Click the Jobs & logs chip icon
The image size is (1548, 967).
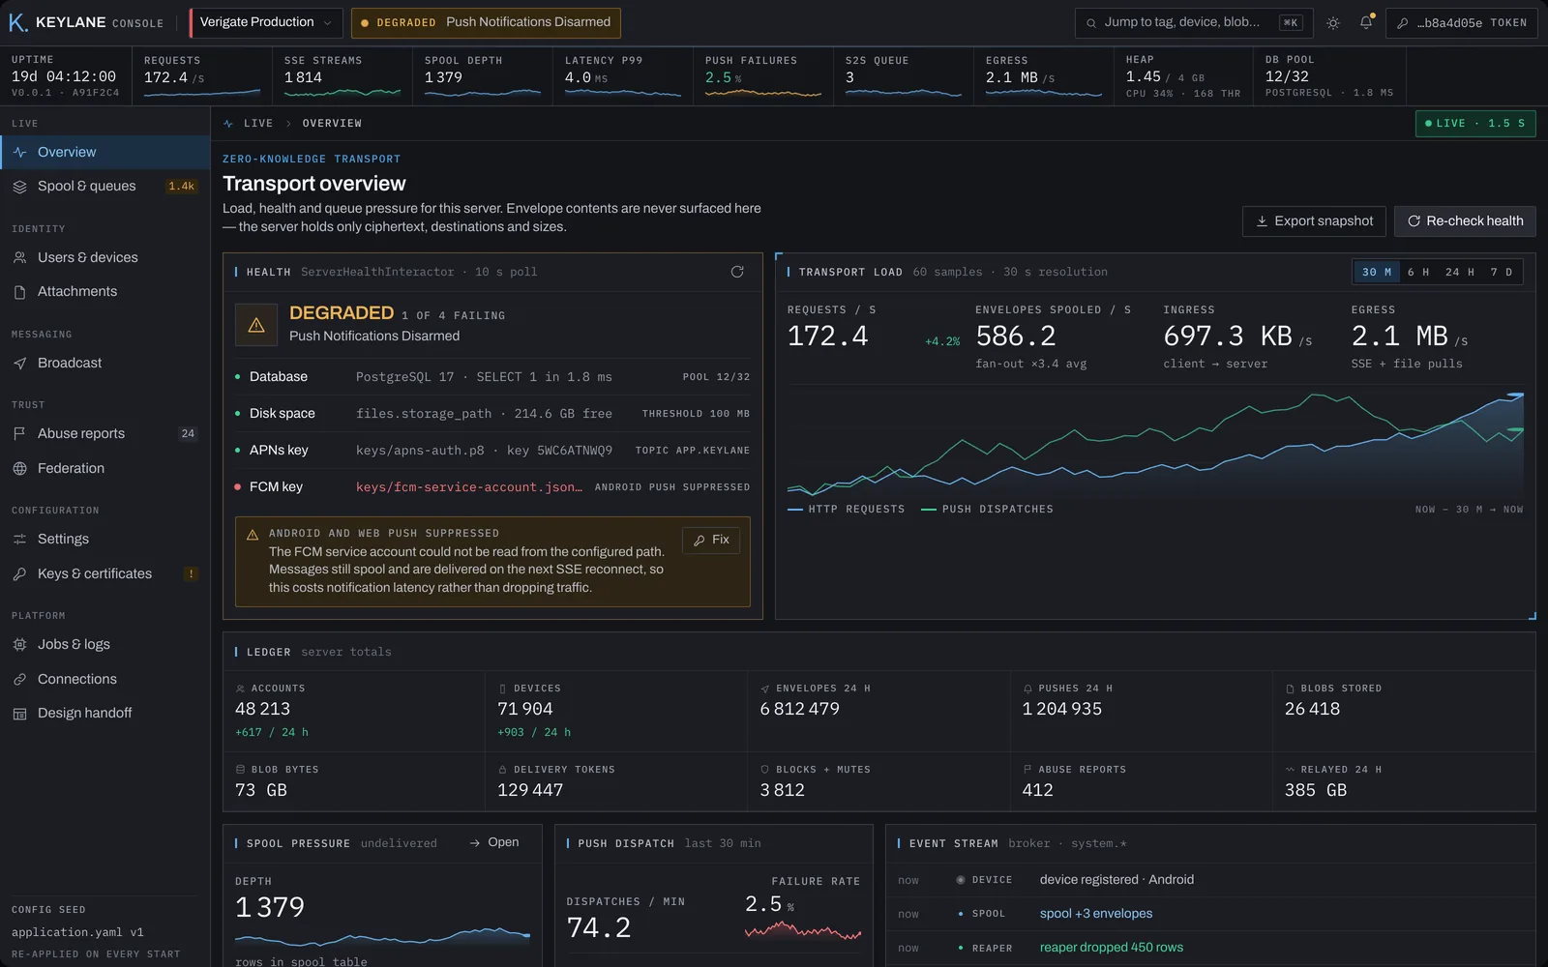19,644
